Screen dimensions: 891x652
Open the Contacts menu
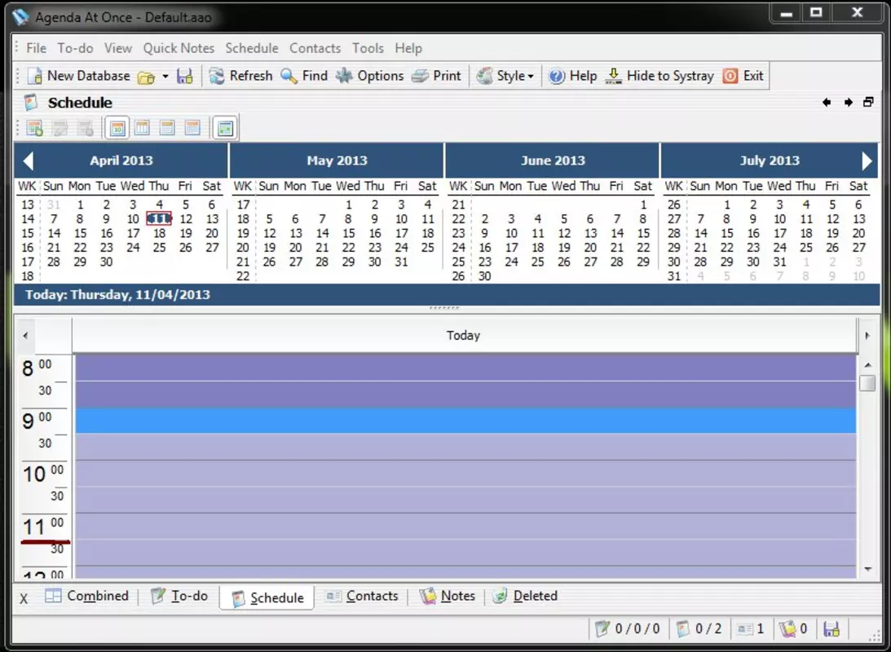(315, 48)
